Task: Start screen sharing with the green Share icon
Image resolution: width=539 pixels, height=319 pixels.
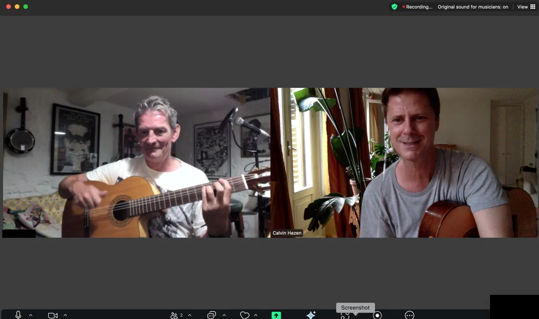Action: click(276, 315)
